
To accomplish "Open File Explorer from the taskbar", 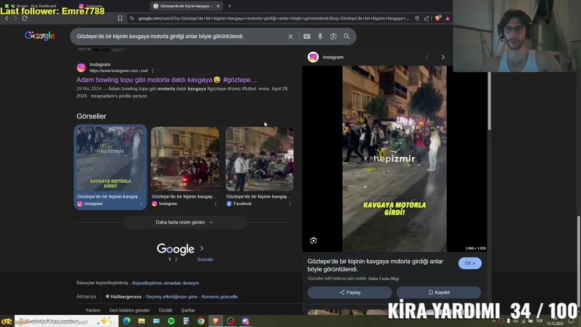I will pos(142,321).
